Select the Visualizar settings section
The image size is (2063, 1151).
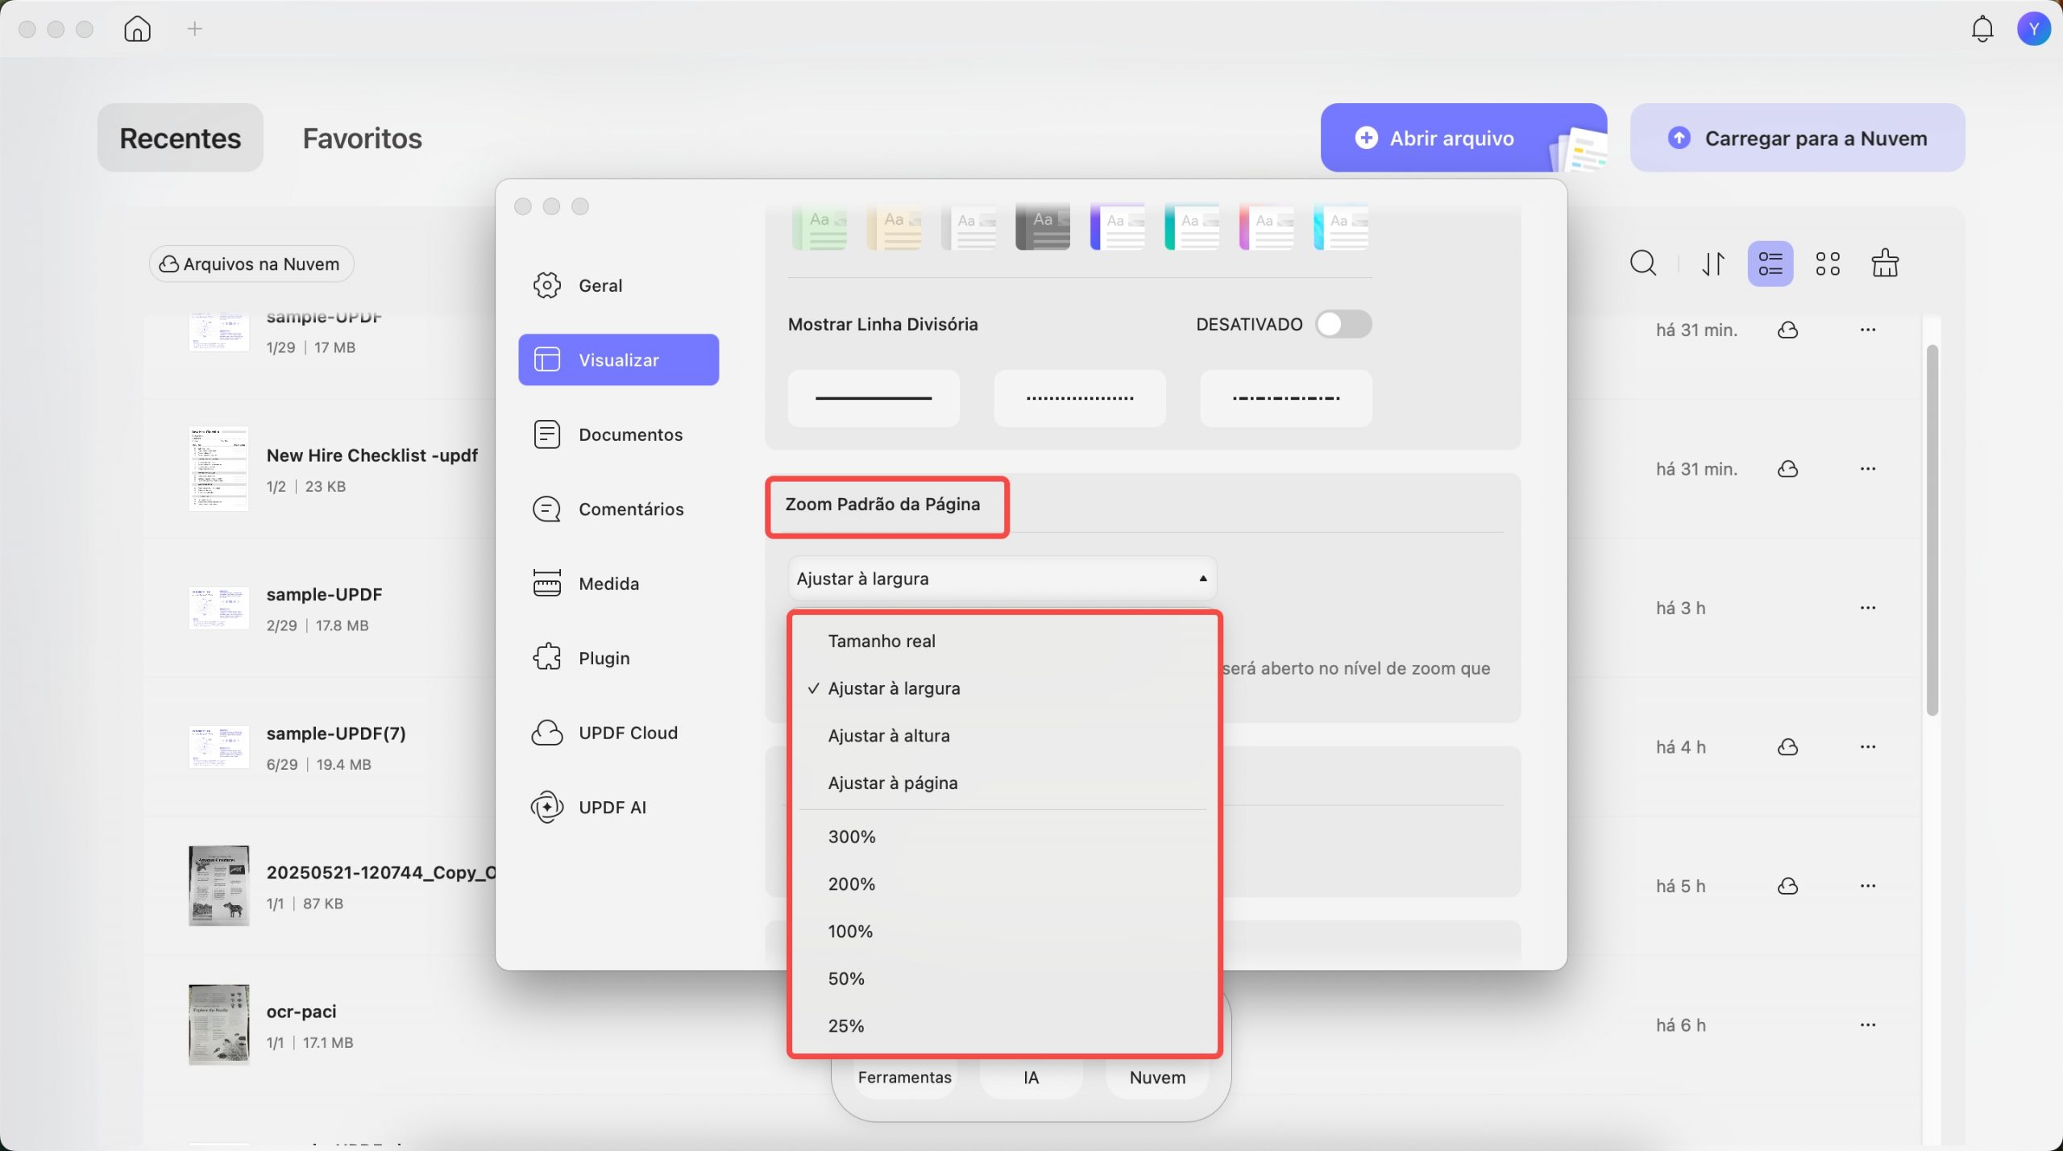(618, 359)
